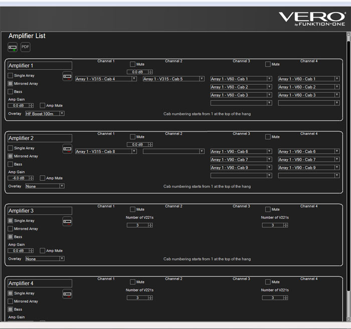Click the scrollbar down arrow

[x=348, y=319]
